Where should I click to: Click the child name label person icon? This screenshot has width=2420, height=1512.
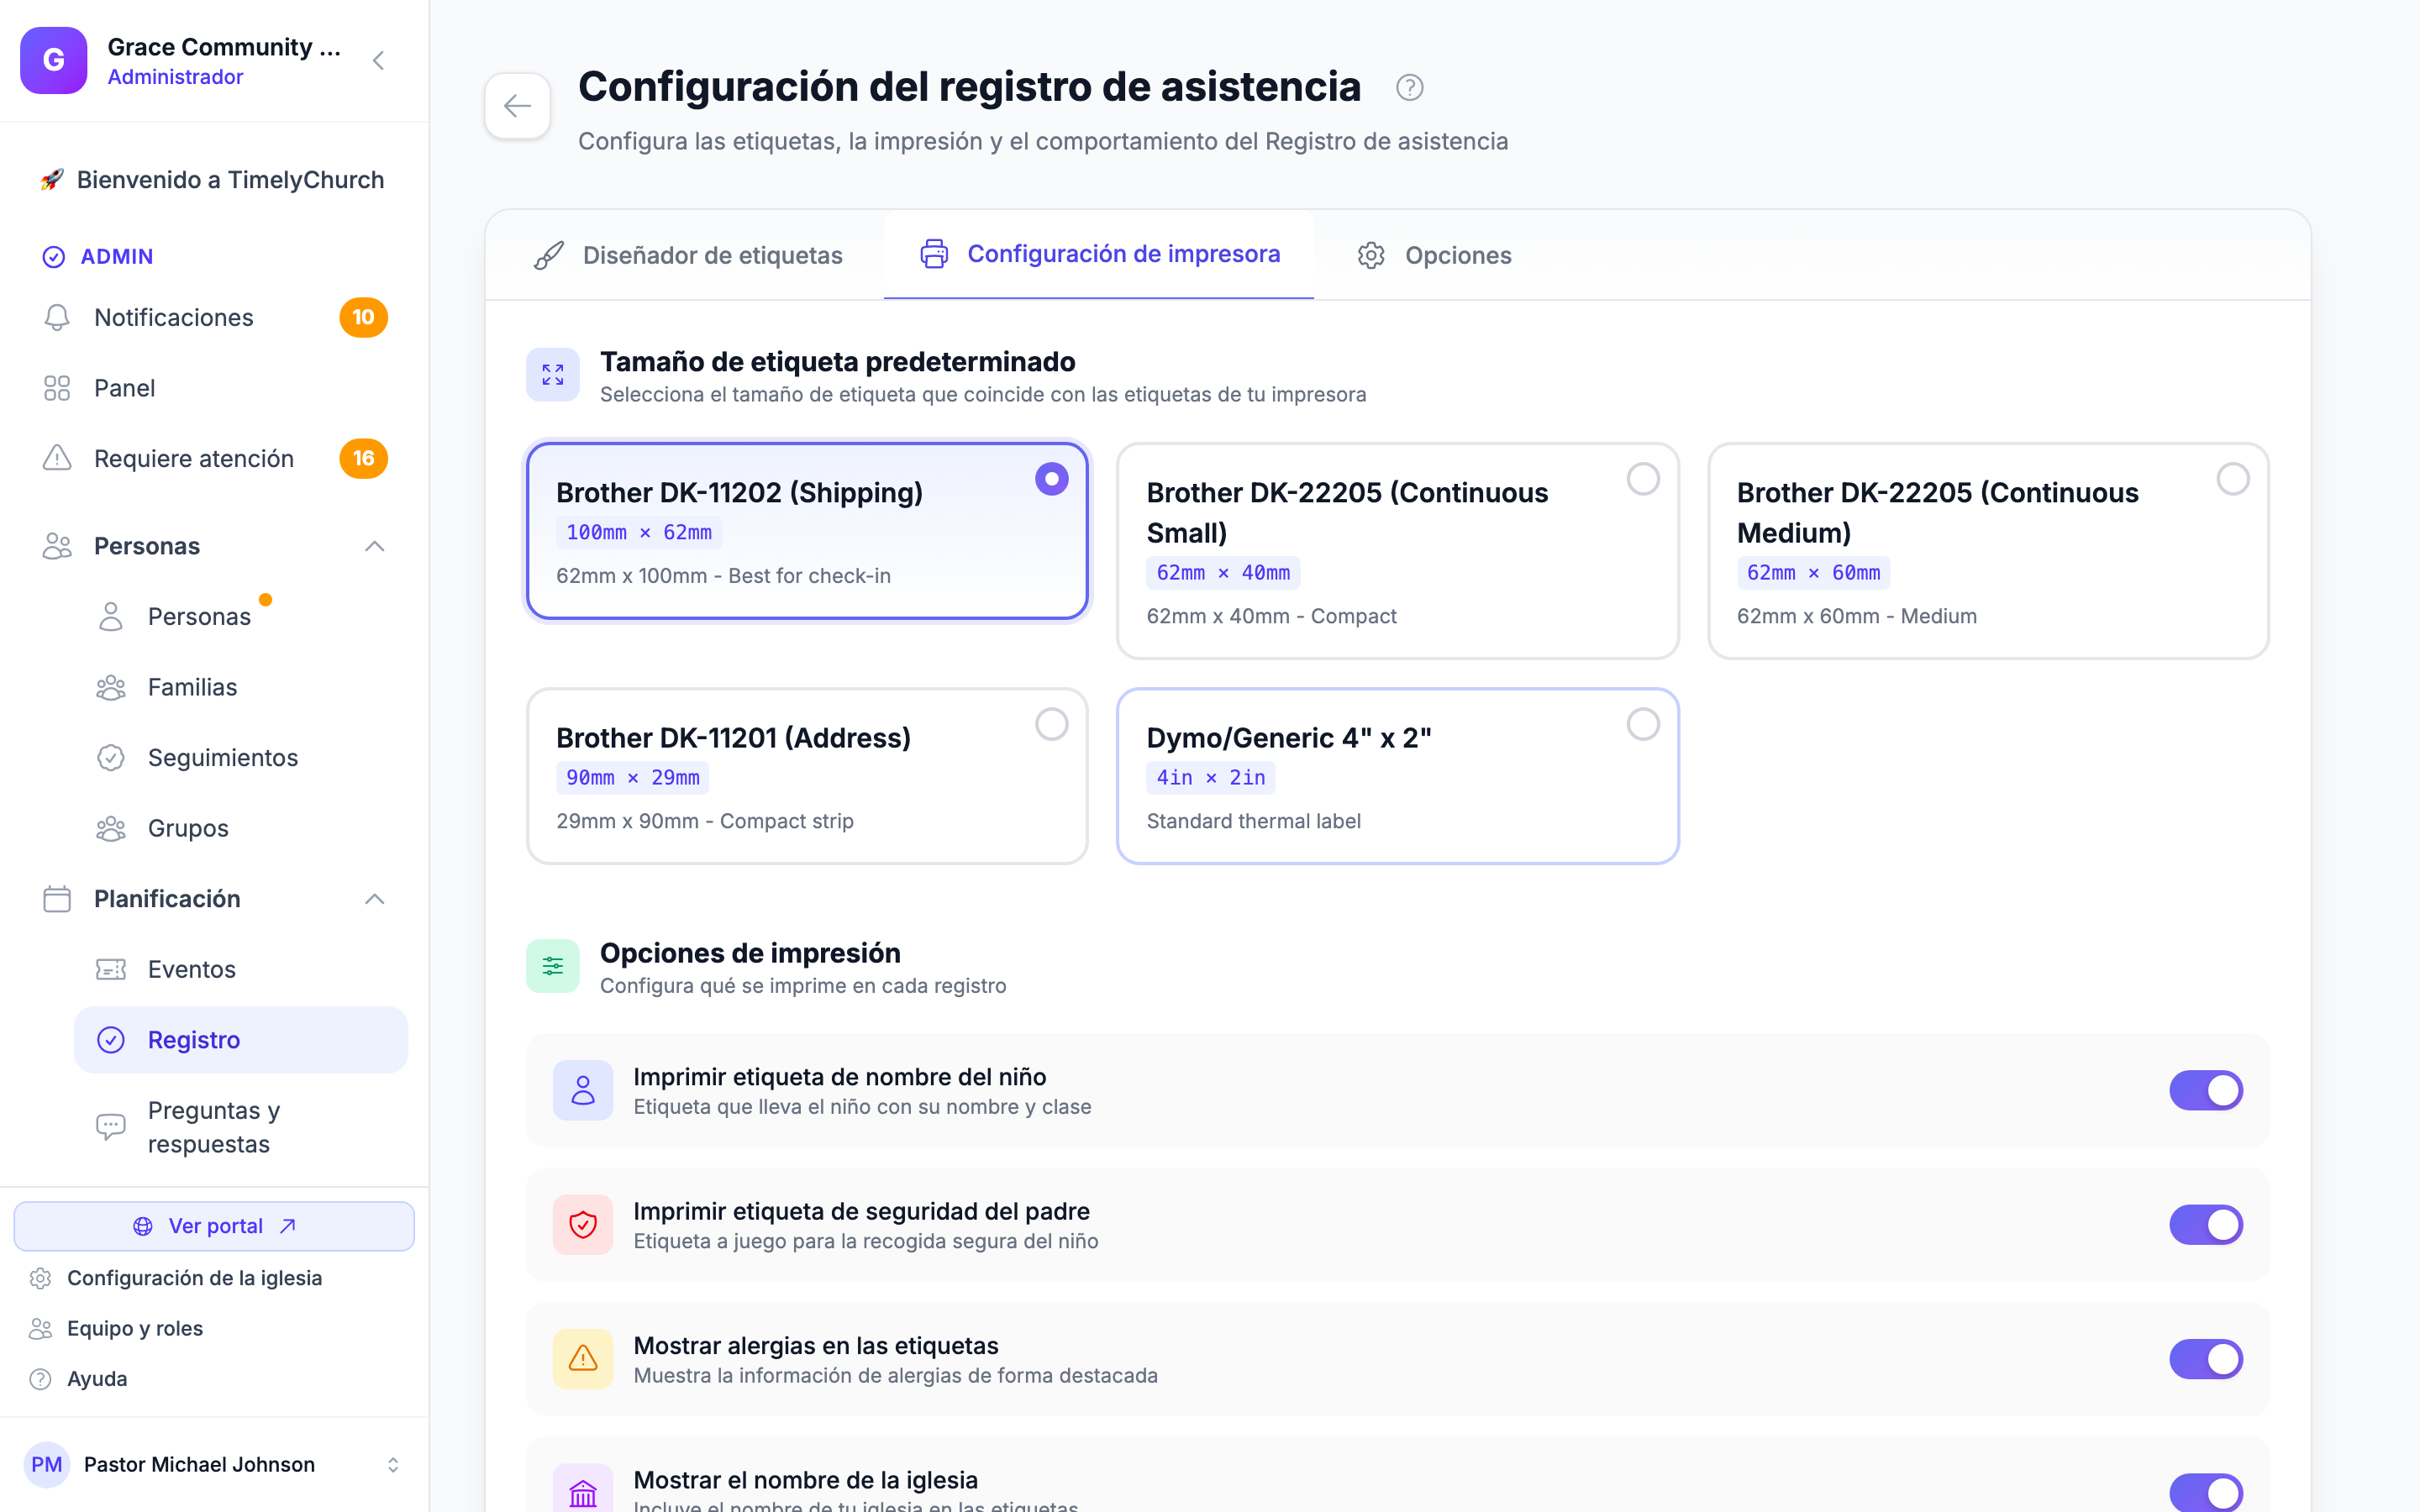coord(583,1090)
